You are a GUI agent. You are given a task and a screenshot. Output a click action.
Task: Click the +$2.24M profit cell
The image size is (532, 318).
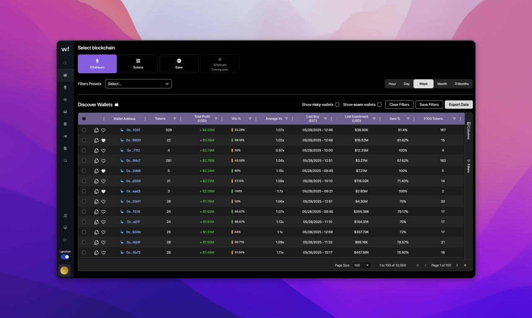point(207,171)
